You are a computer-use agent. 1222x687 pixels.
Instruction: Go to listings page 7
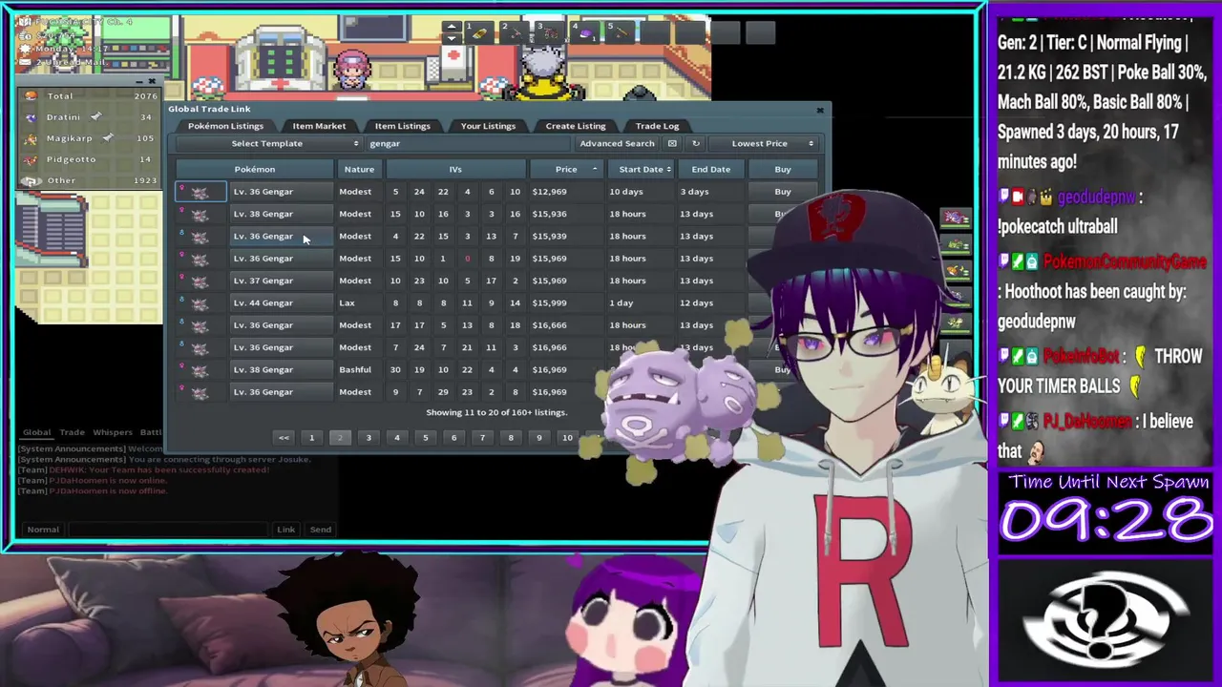coord(482,438)
